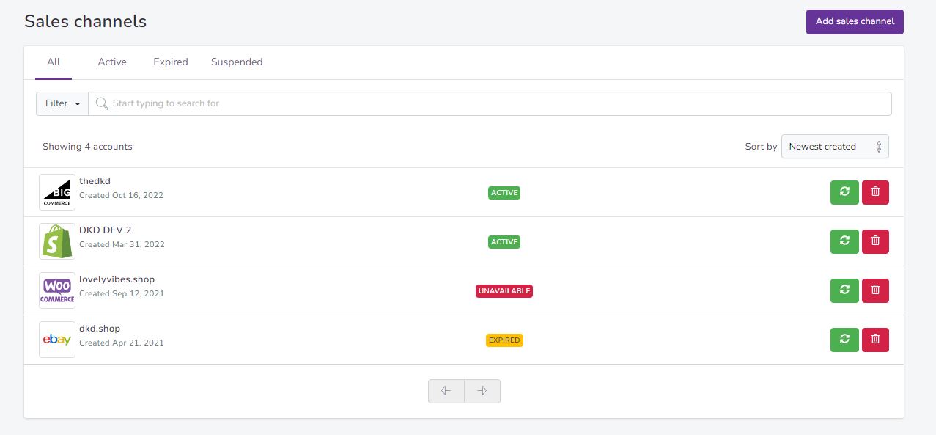Screen dimensions: 936x435
Task: Open the Expired tab
Action: [x=171, y=62]
